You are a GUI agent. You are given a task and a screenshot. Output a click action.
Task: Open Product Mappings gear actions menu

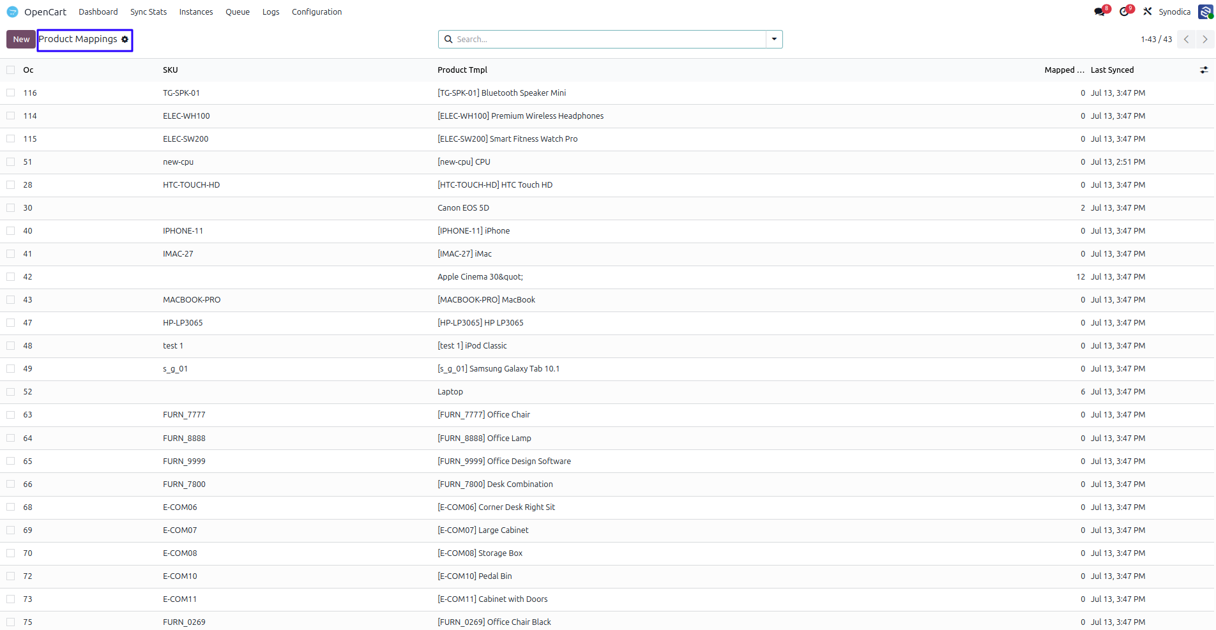(125, 40)
